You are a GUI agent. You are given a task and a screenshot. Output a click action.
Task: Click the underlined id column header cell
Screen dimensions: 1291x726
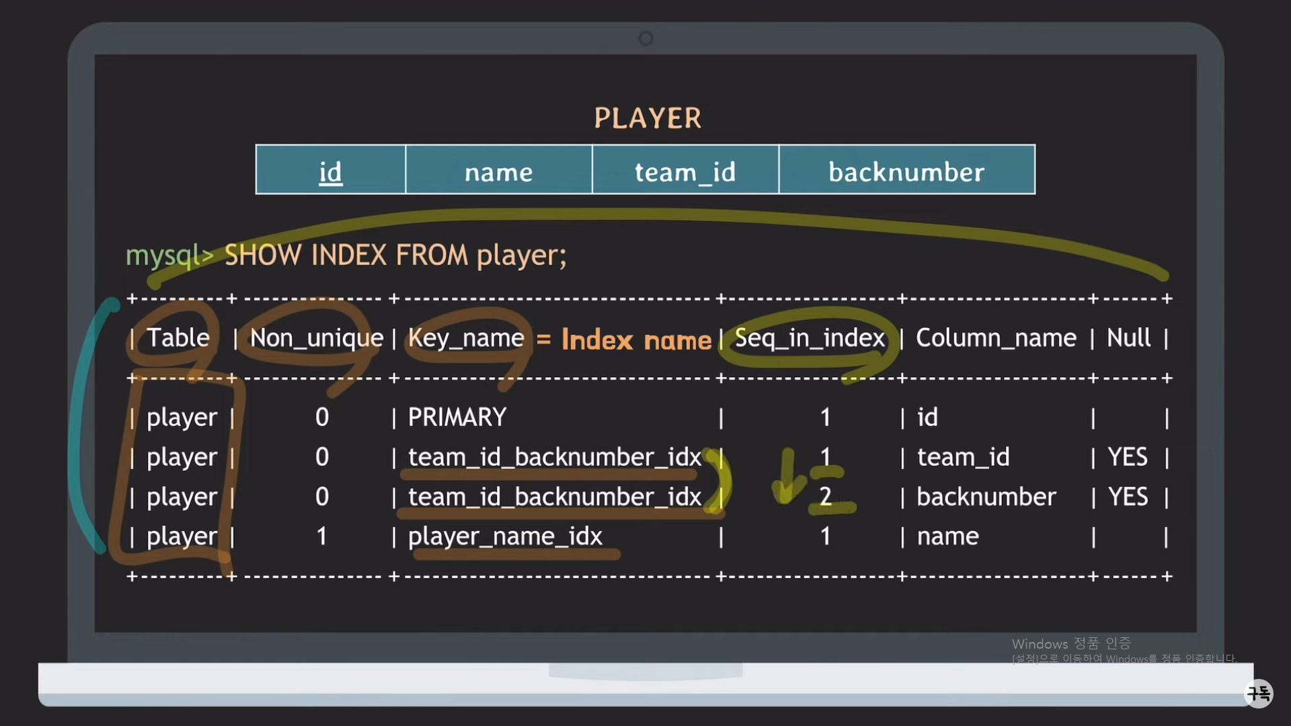click(x=330, y=171)
